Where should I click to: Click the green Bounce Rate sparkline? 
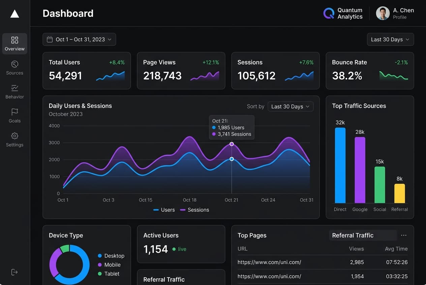(x=394, y=75)
